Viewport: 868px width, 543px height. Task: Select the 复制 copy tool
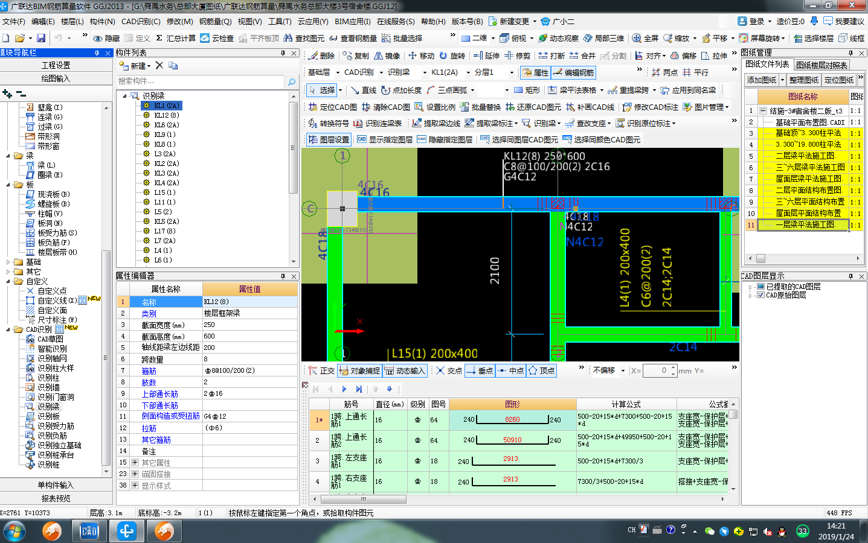(355, 56)
